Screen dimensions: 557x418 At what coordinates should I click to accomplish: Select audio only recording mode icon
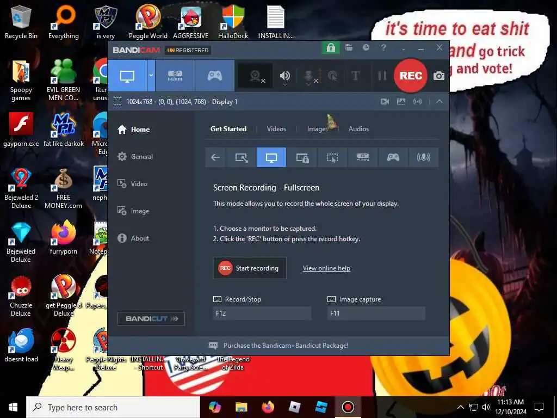(x=423, y=157)
